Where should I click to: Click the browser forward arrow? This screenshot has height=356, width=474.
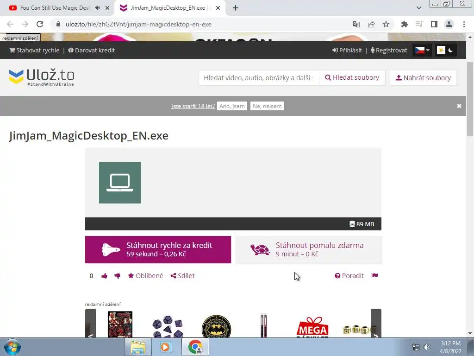point(25,24)
